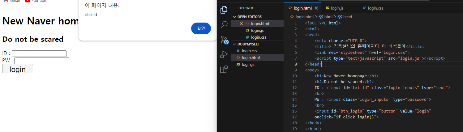Click the "clicked" message in the alert
This screenshot has width=463, height=132.
click(91, 15)
